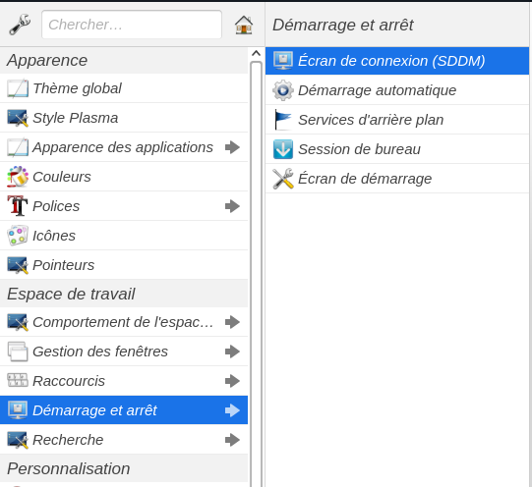
Task: Select Style Plasma entry
Action: (x=124, y=118)
